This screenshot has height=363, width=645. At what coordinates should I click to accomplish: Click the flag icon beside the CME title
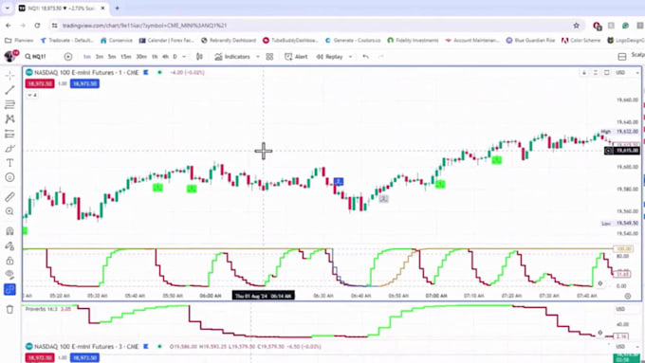pyautogui.click(x=146, y=72)
